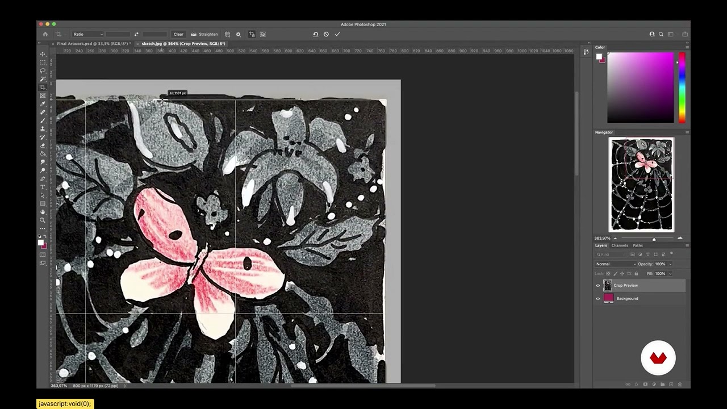The image size is (727, 409).
Task: Select the Zoom tool
Action: coord(43,220)
